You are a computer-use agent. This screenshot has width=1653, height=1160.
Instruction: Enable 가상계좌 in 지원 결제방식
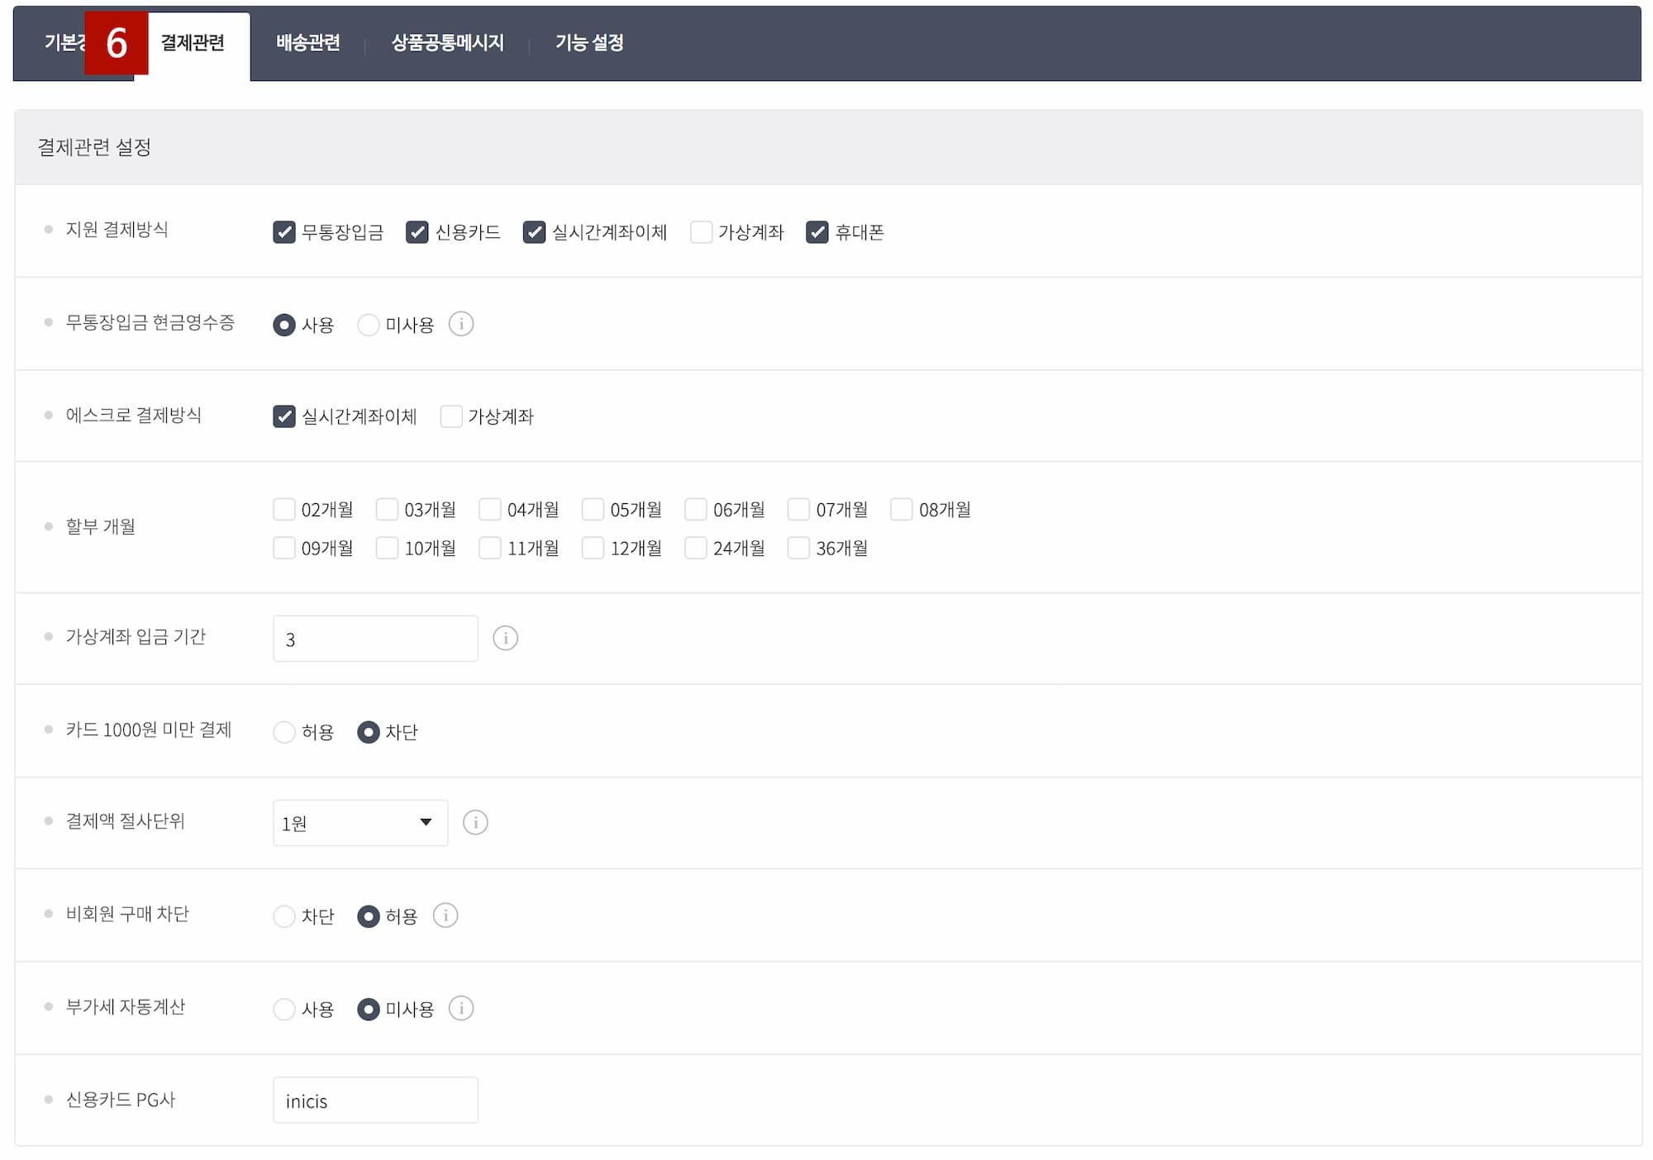701,232
